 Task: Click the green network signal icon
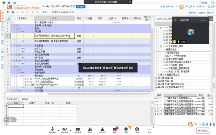(x=14, y=3)
